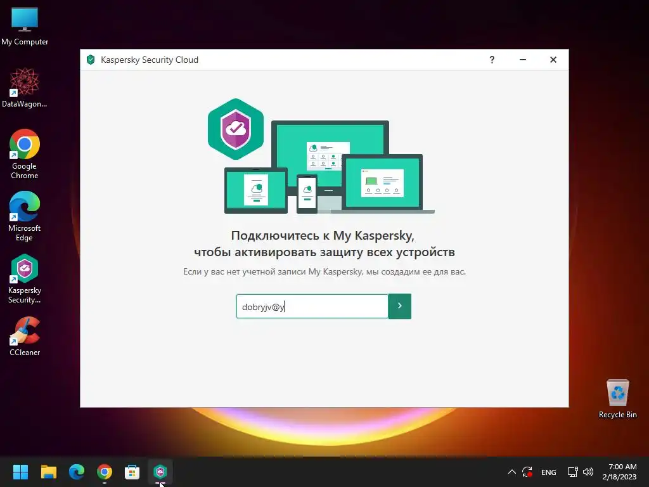Open Kaspersky Security desktop shortcut

point(25,278)
